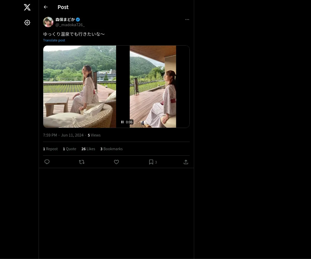Pause the video playback
This screenshot has height=259, width=311.
point(122,122)
